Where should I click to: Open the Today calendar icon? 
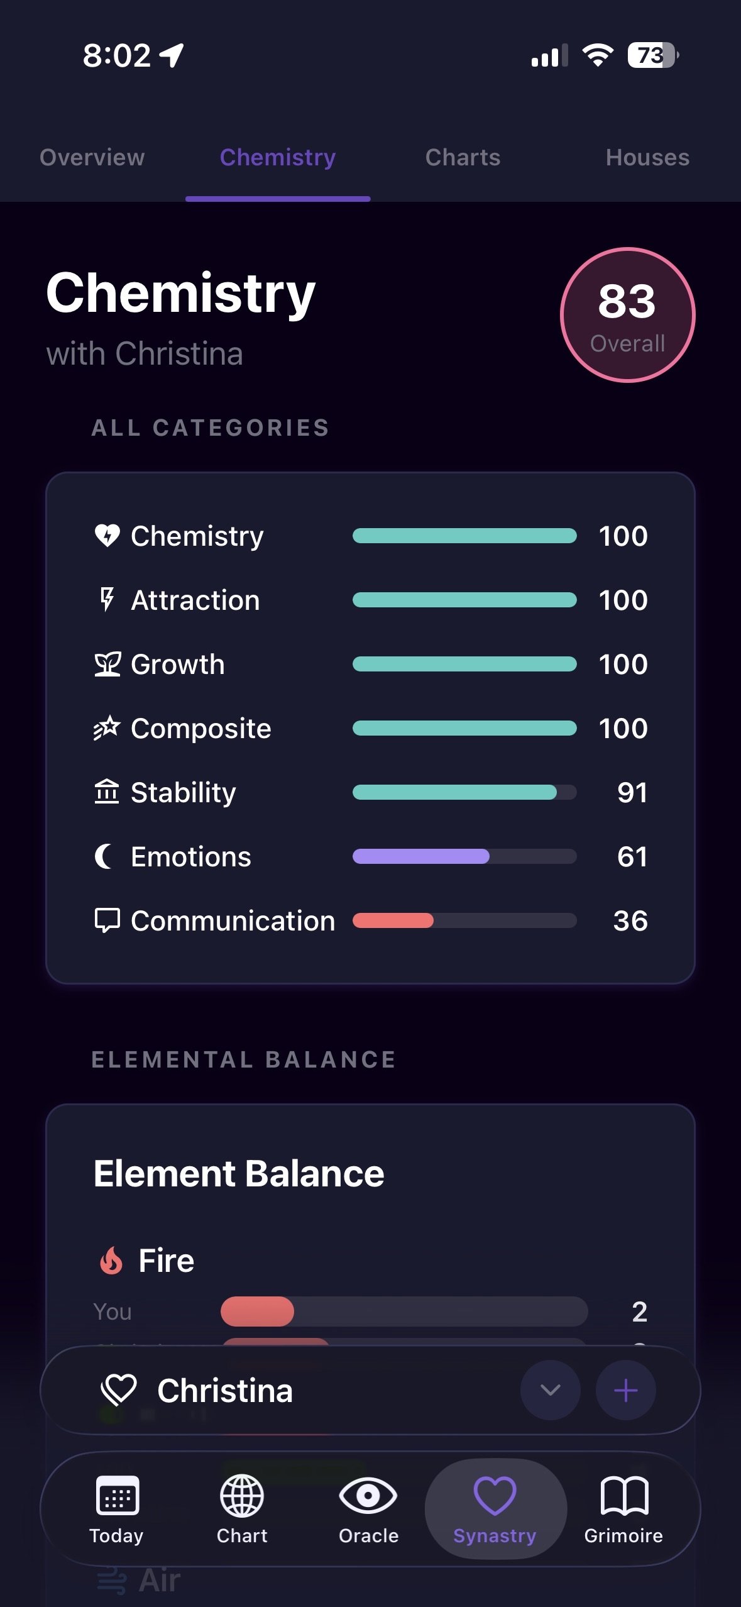117,1496
